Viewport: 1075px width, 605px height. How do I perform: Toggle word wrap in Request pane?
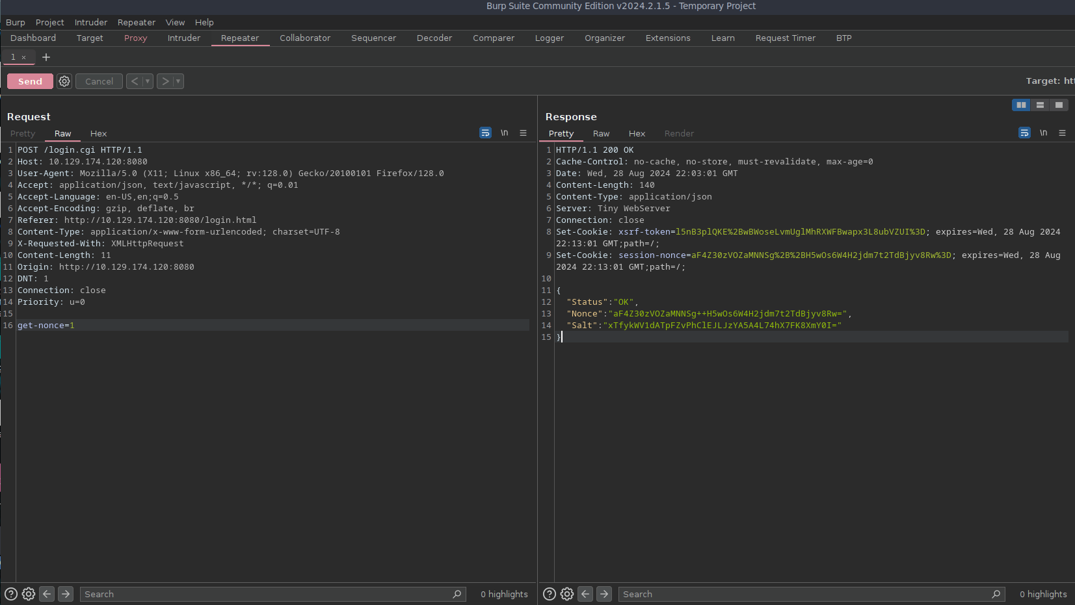[x=485, y=133]
